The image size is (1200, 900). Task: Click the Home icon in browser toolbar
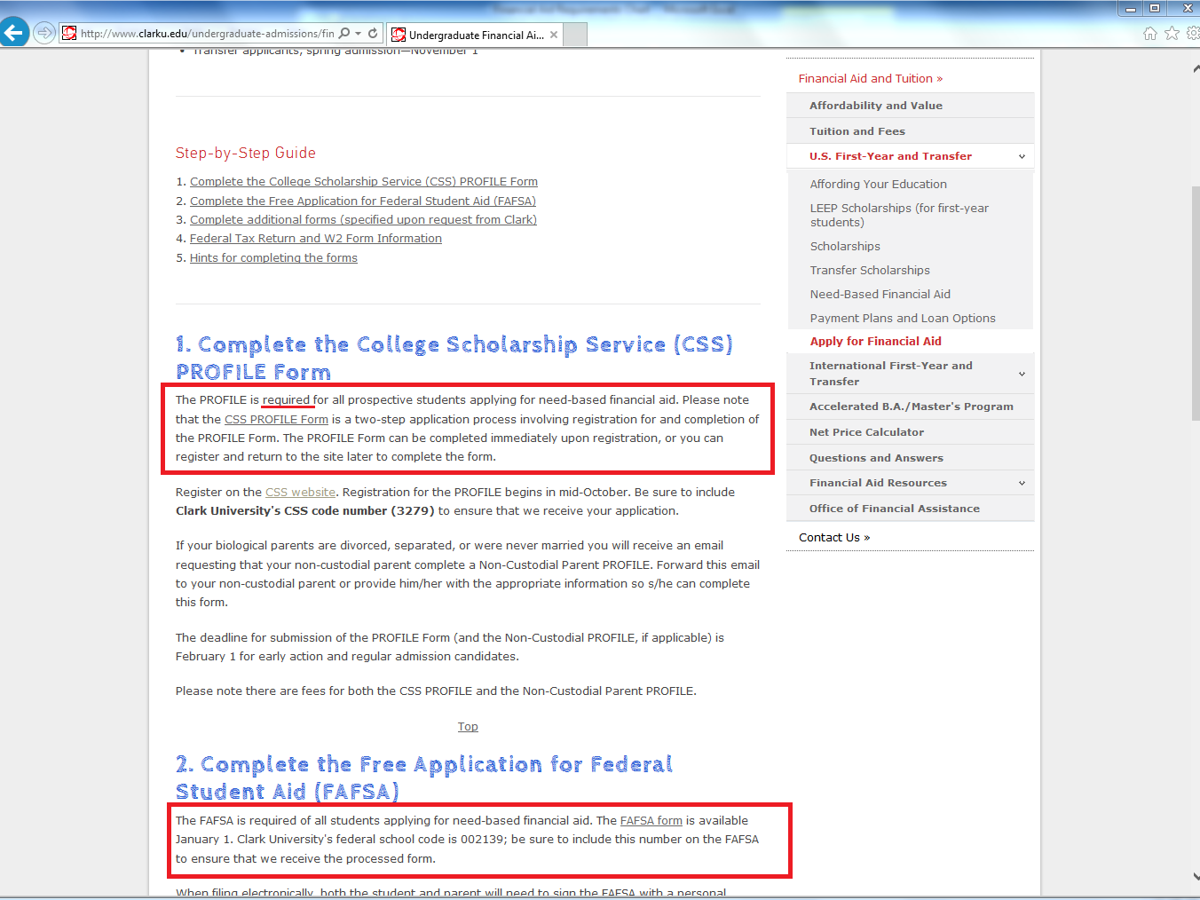coord(1150,34)
